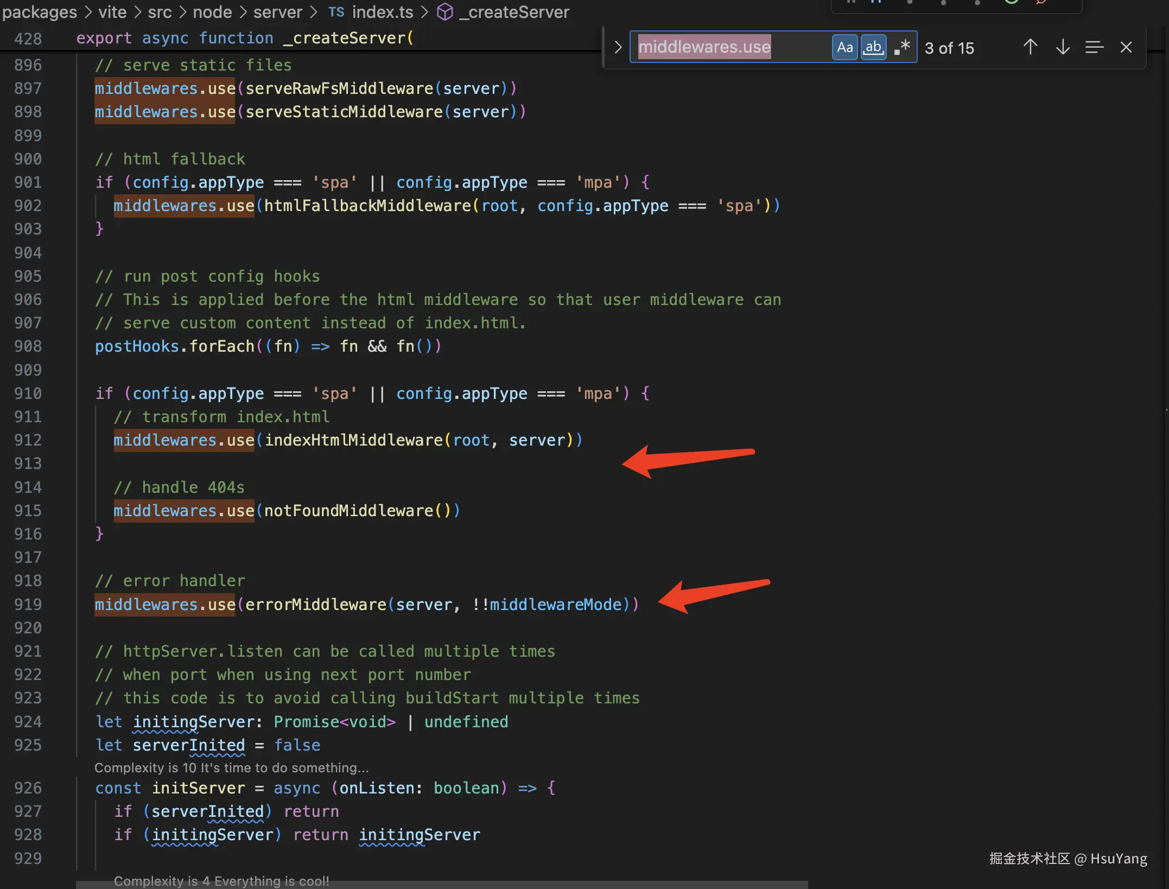Go to previous match arrow
Image resolution: width=1169 pixels, height=889 pixels.
pos(1030,48)
